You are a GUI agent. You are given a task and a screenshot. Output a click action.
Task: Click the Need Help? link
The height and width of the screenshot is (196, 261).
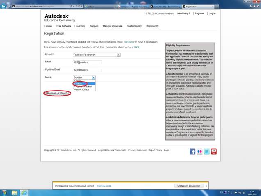(183, 14)
